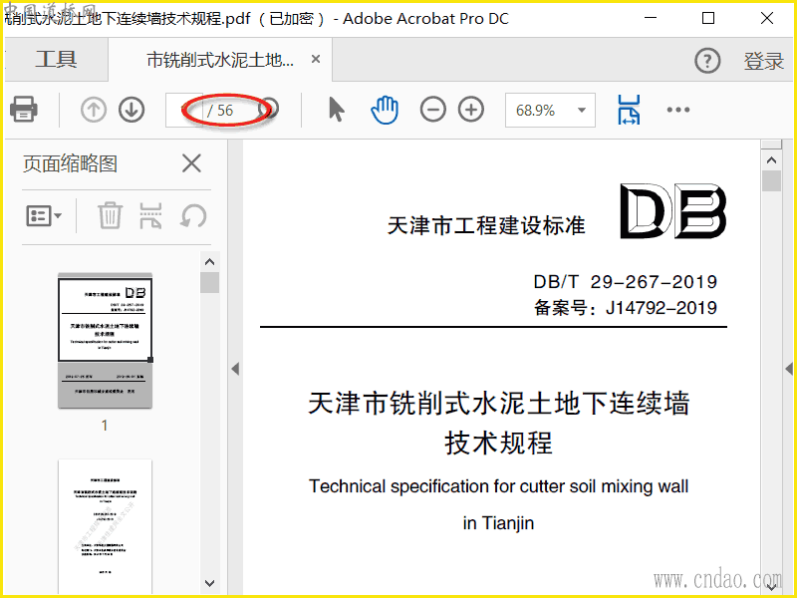Open the 68.9% zoom level dropdown
This screenshot has height=598, width=797.
tap(582, 110)
